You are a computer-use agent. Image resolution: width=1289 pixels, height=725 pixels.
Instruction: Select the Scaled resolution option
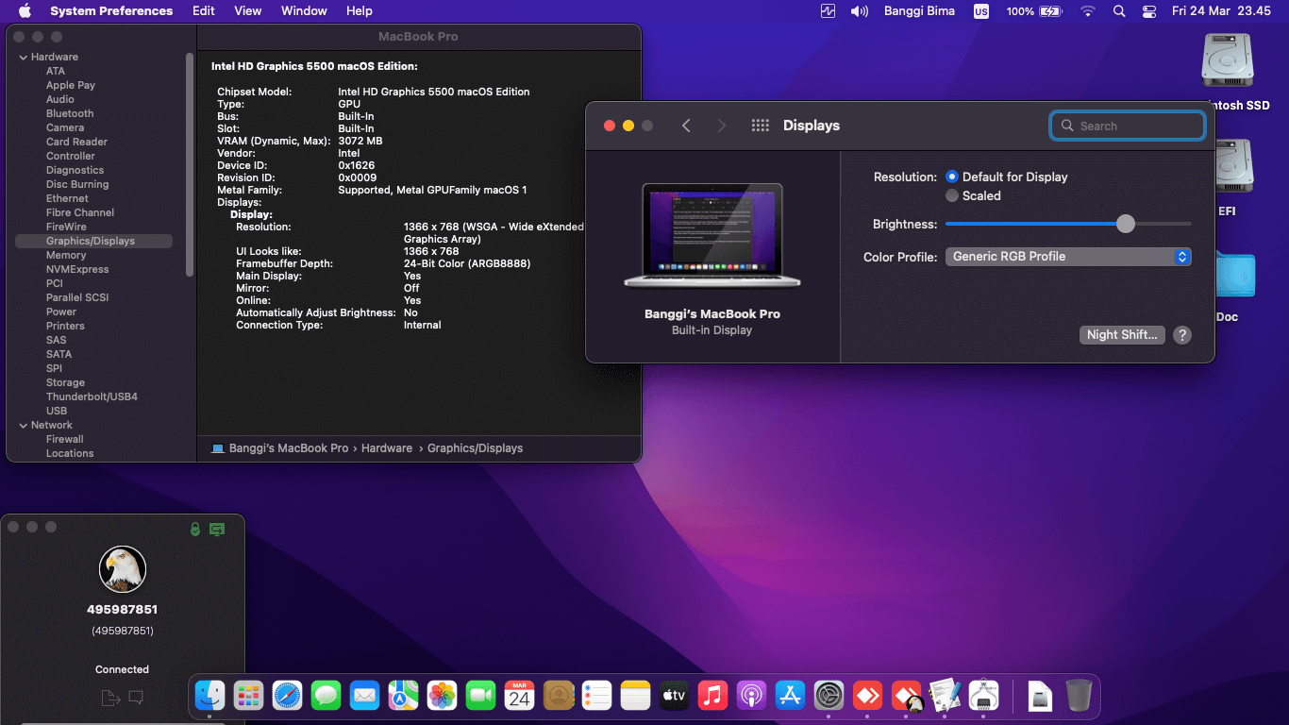[952, 195]
